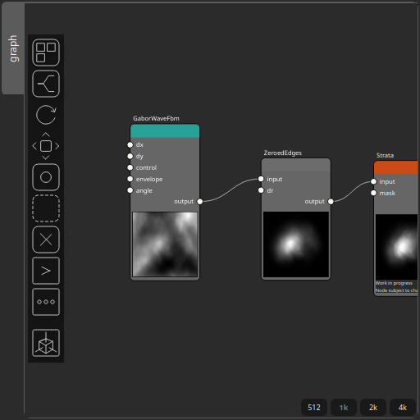Click the four-arrow pan/center view icon
Viewport: 420px width, 420px height.
(46, 146)
